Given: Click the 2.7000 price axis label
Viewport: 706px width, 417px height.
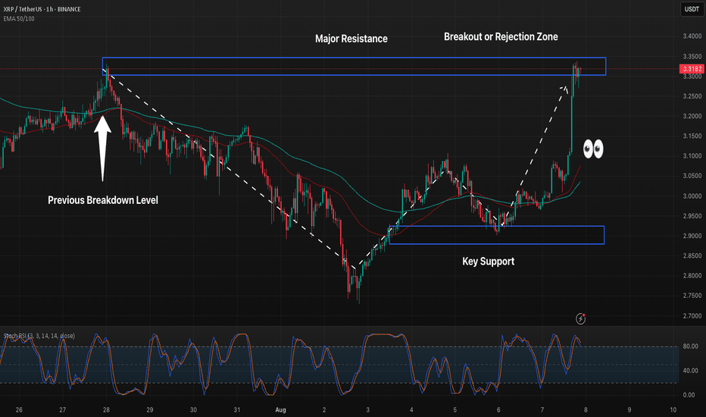Looking at the screenshot, I should (692, 316).
